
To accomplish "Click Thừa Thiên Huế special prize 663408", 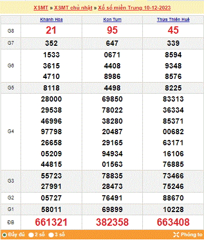I will pos(173,222).
